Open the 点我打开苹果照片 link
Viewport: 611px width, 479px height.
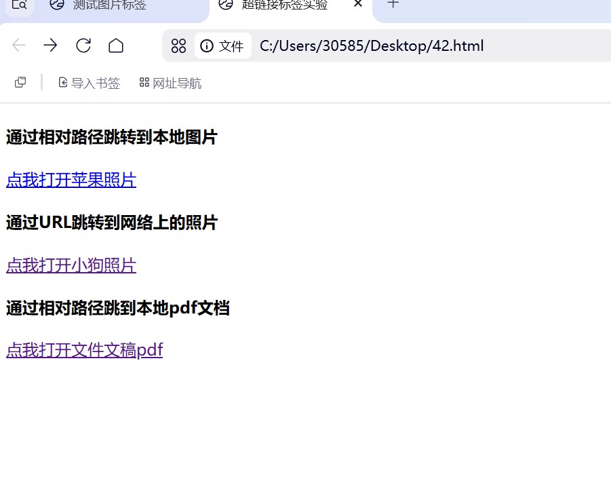click(71, 180)
